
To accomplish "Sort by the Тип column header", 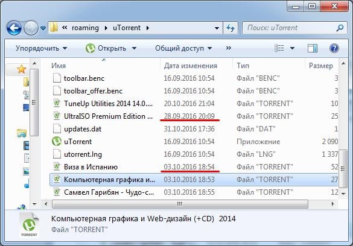I will coord(243,66).
